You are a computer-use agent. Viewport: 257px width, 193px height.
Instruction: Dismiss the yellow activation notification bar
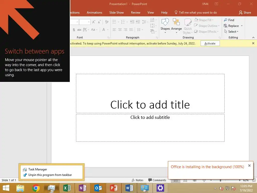(x=253, y=43)
